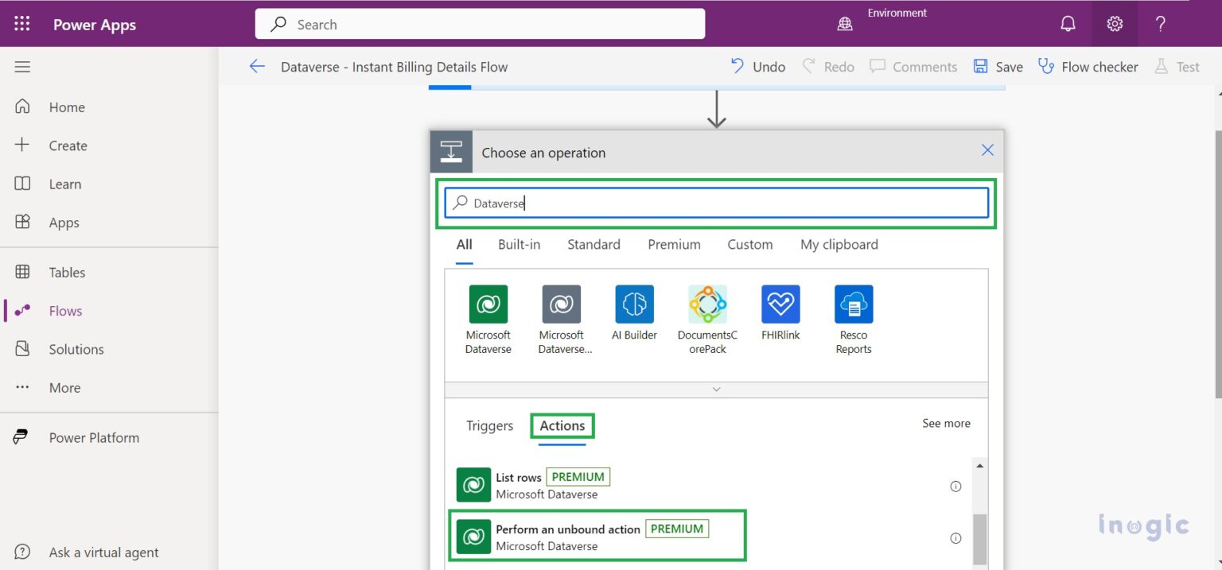Open the app launcher waffle icon

pos(22,24)
